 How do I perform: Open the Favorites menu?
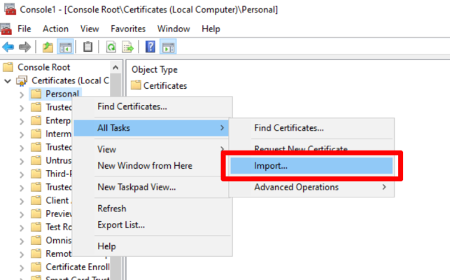[x=128, y=29]
